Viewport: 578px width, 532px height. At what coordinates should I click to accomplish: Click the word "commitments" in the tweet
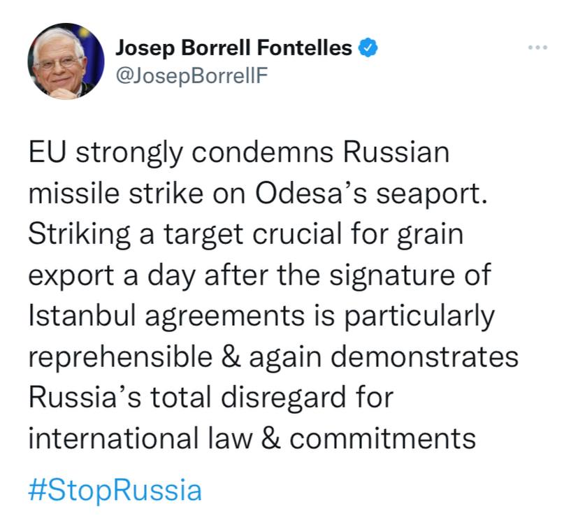(x=382, y=438)
